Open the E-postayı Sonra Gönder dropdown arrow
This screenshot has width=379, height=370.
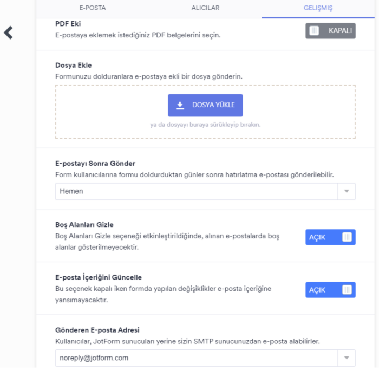click(x=347, y=191)
